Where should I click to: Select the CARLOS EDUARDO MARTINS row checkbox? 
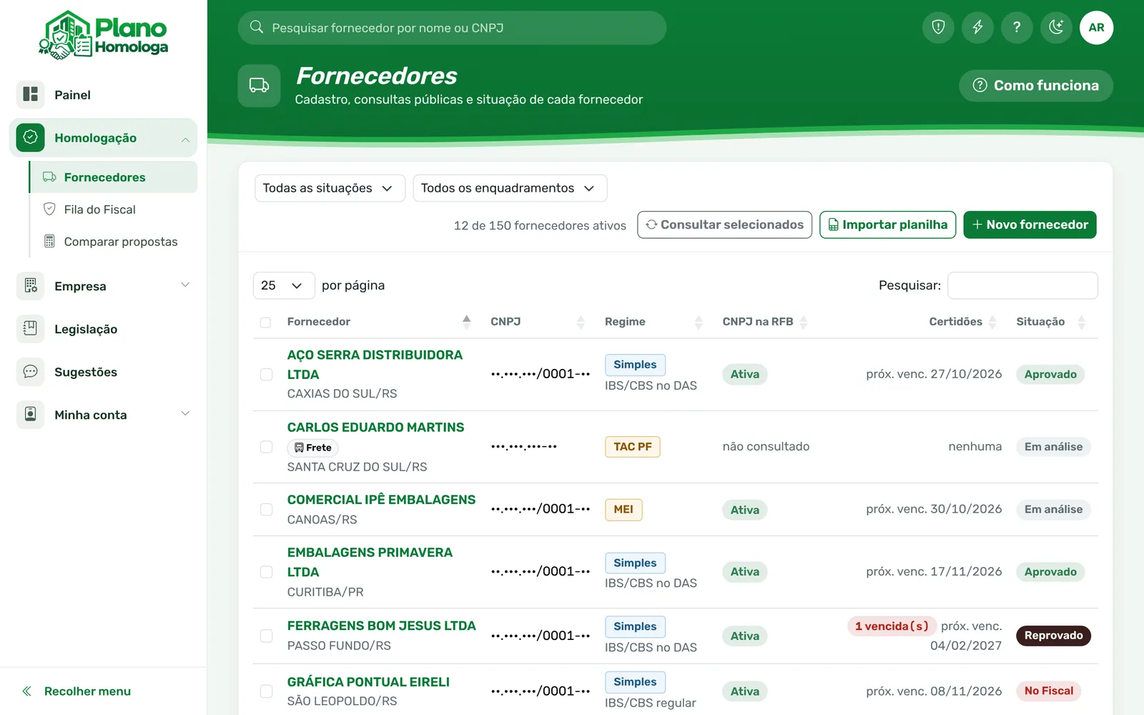coord(266,447)
